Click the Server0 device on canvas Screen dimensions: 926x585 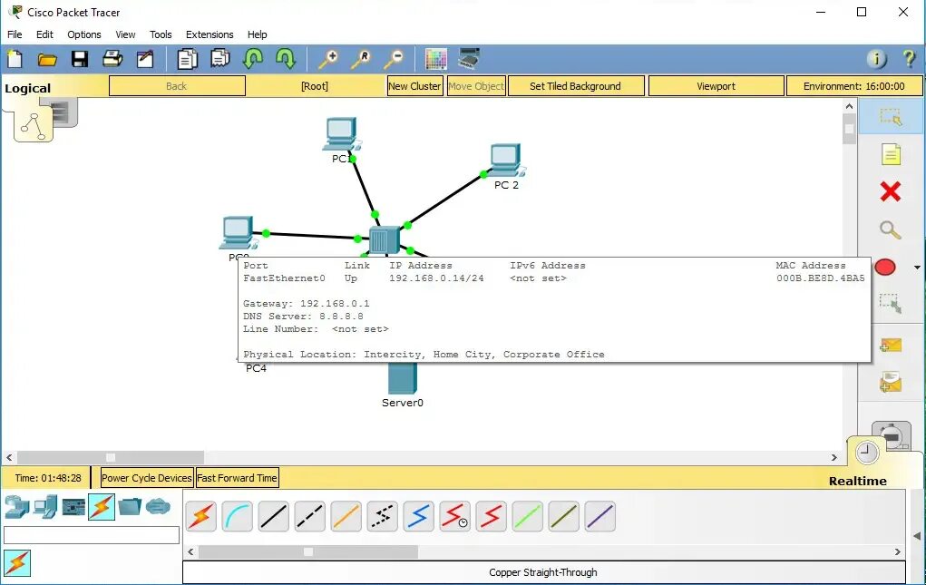pos(402,378)
